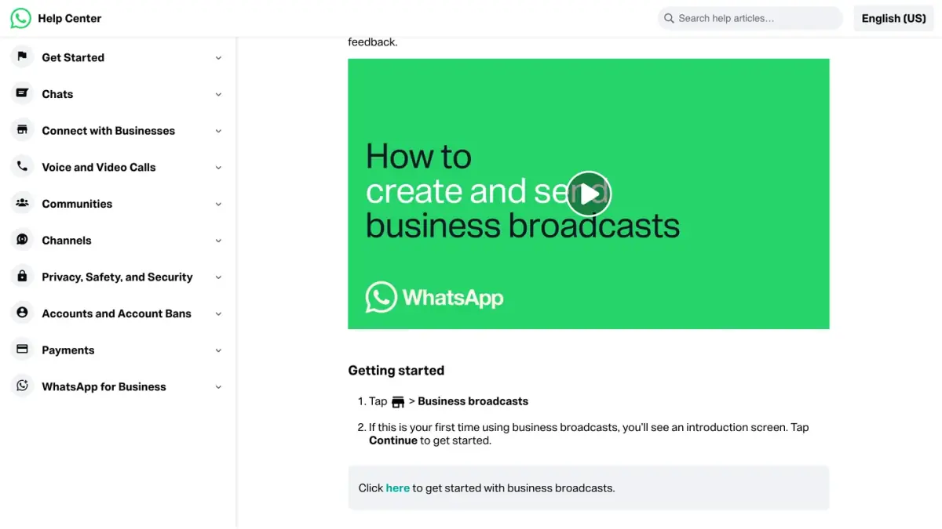Open the Communities menu label

click(x=77, y=204)
